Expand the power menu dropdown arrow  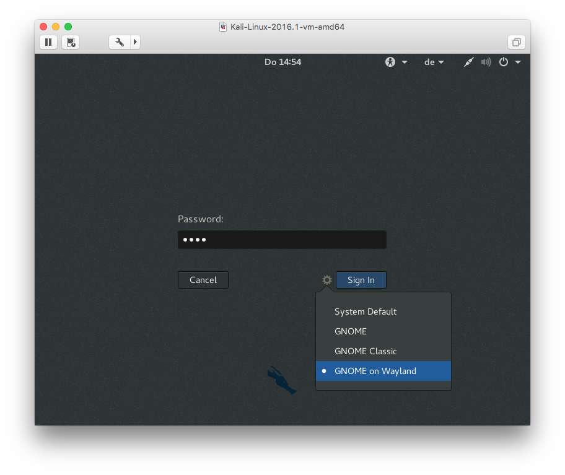(x=518, y=63)
